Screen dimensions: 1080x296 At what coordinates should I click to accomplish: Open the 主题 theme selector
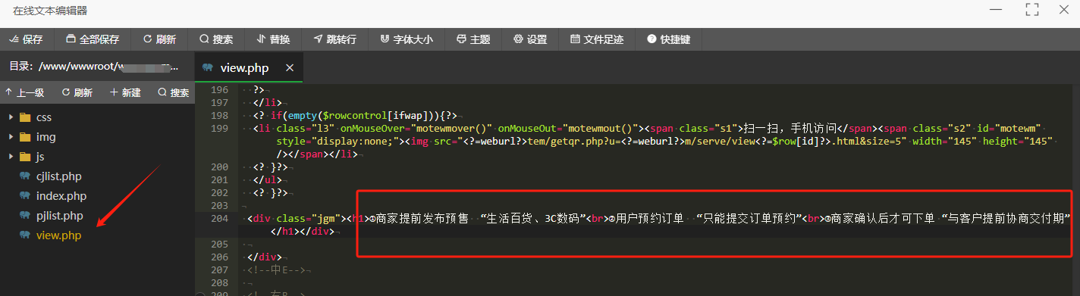click(473, 39)
